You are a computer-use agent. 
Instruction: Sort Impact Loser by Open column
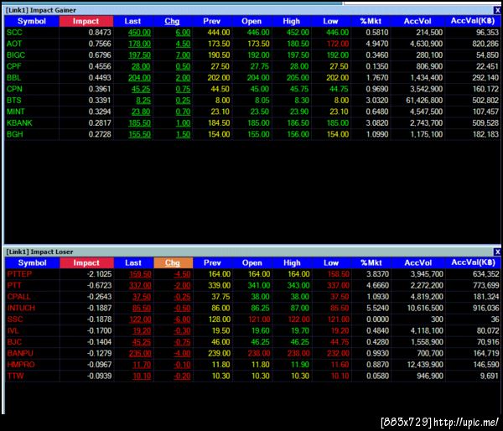[x=252, y=262]
